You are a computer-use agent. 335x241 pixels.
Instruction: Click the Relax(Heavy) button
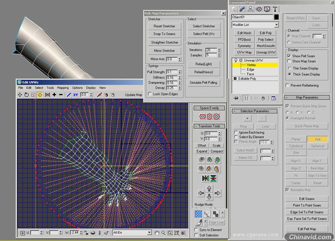(x=204, y=72)
